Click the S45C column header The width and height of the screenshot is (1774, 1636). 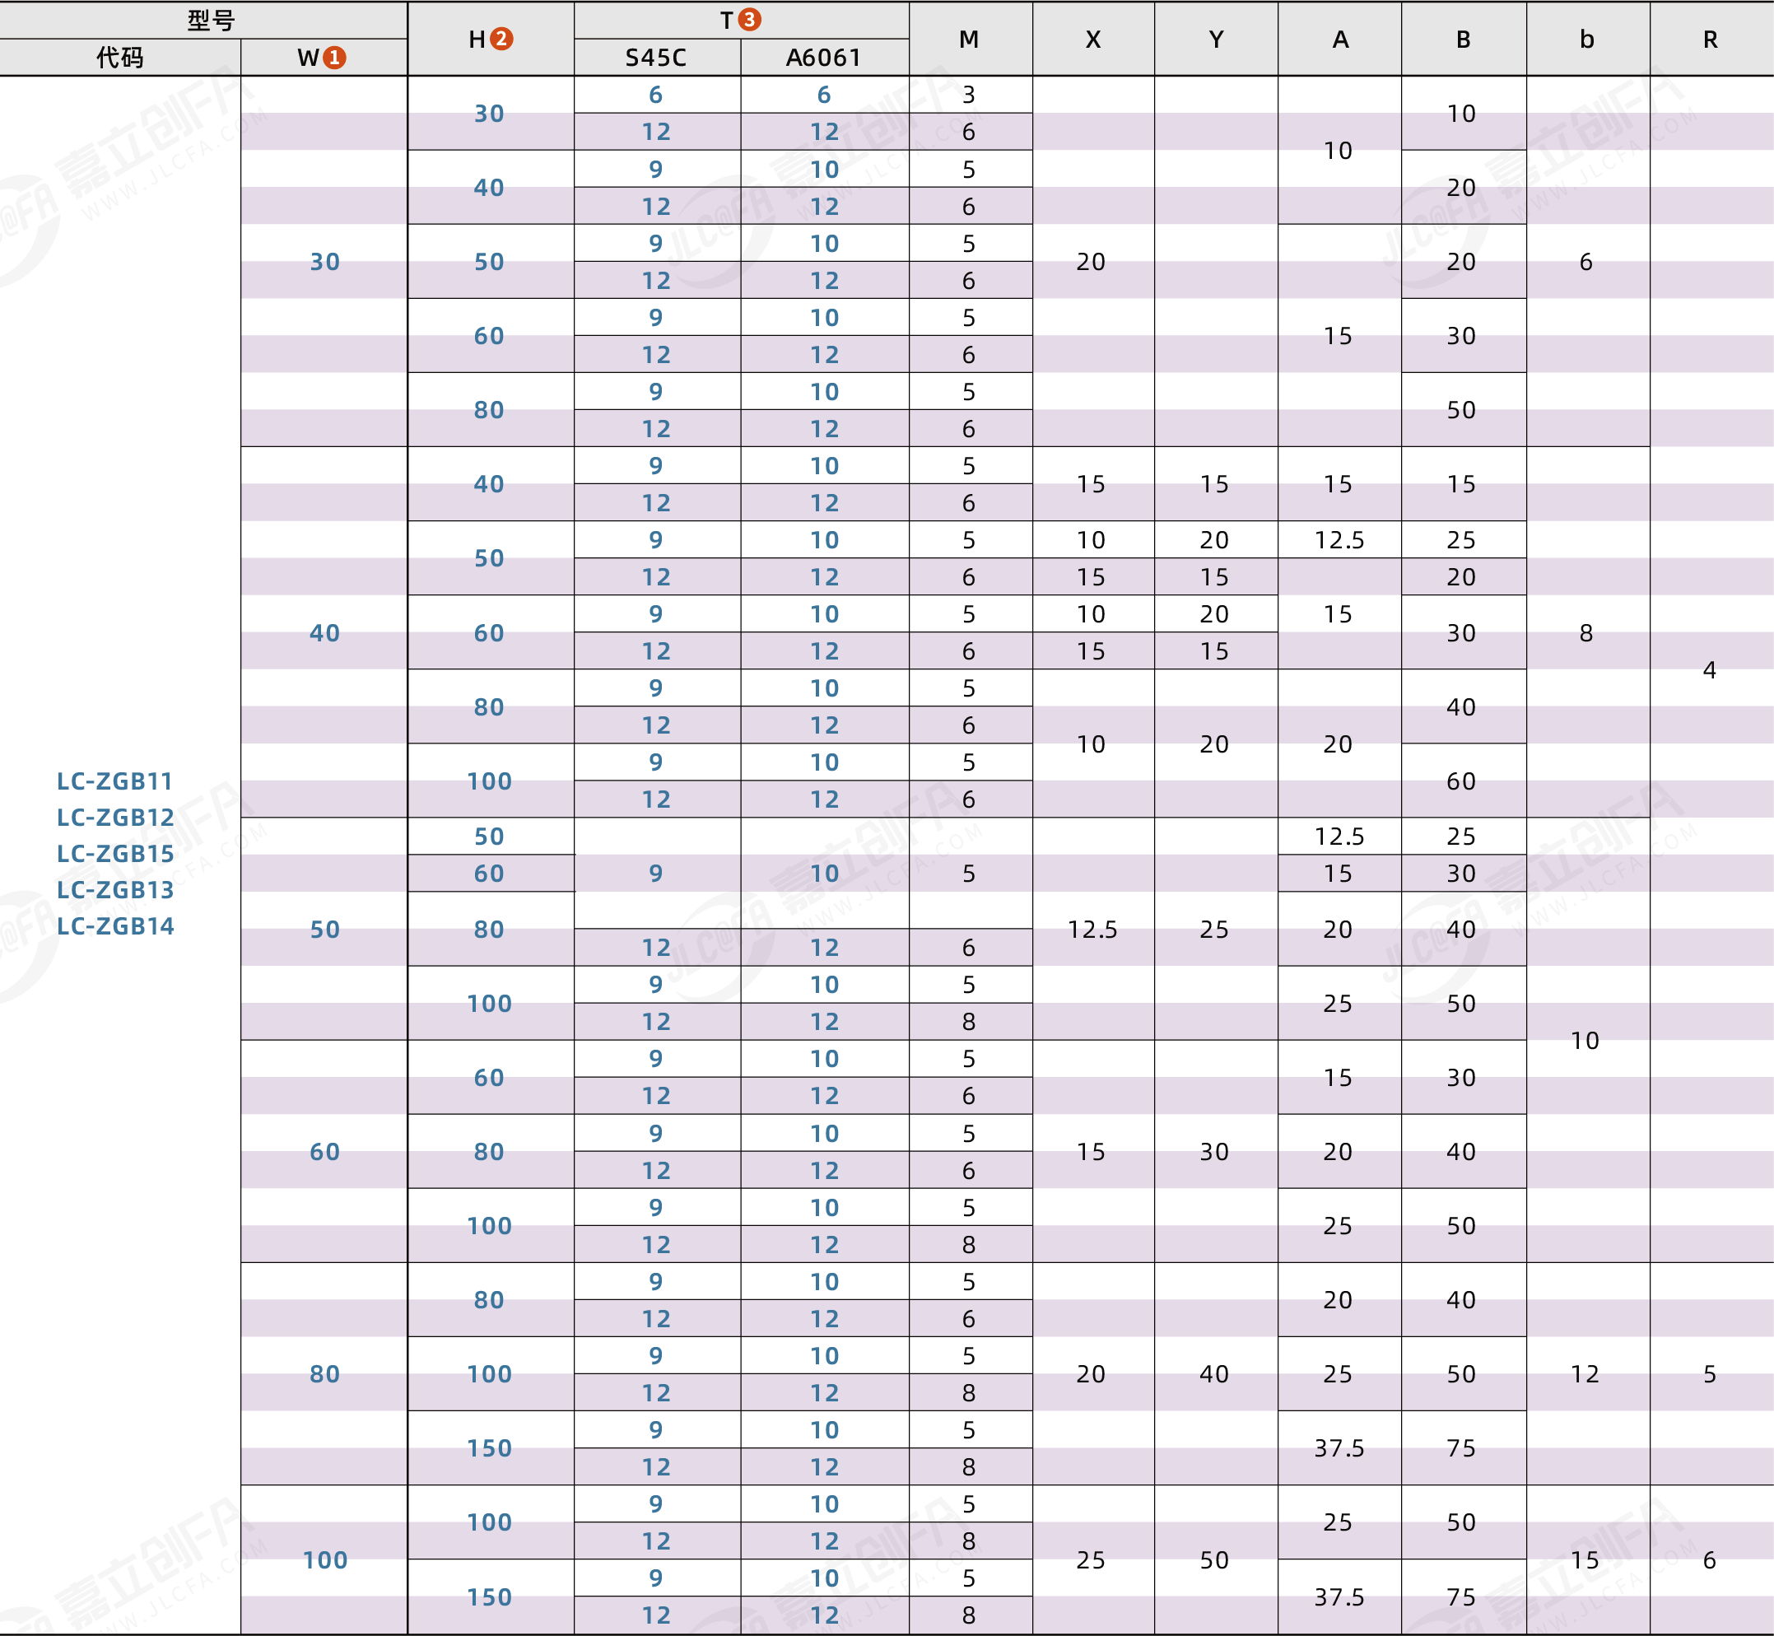click(656, 58)
